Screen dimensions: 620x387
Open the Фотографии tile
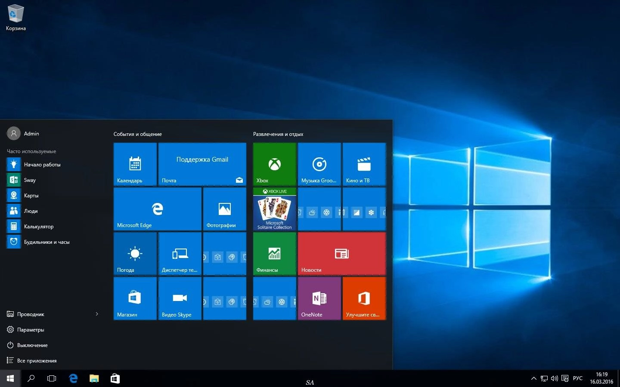coord(225,209)
